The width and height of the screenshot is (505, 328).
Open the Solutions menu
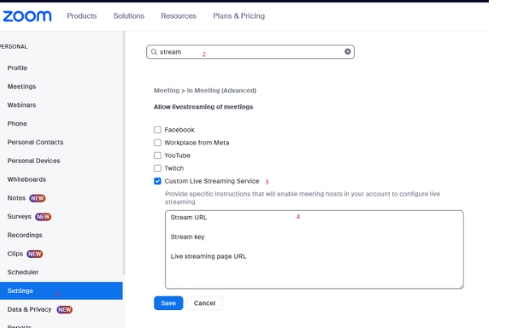129,15
